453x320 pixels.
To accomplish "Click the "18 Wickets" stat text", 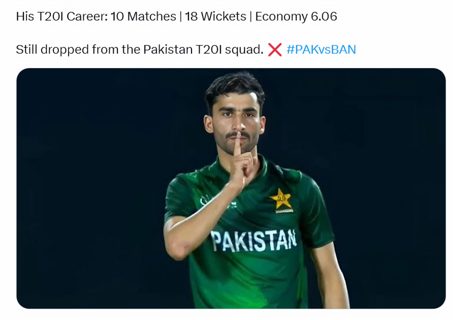I will [x=215, y=16].
